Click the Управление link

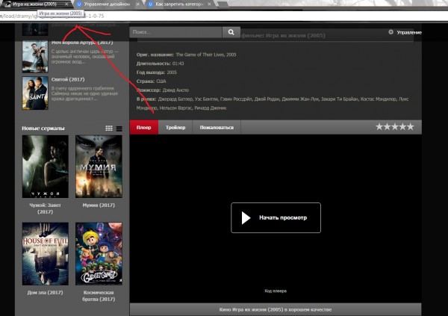[x=409, y=32]
